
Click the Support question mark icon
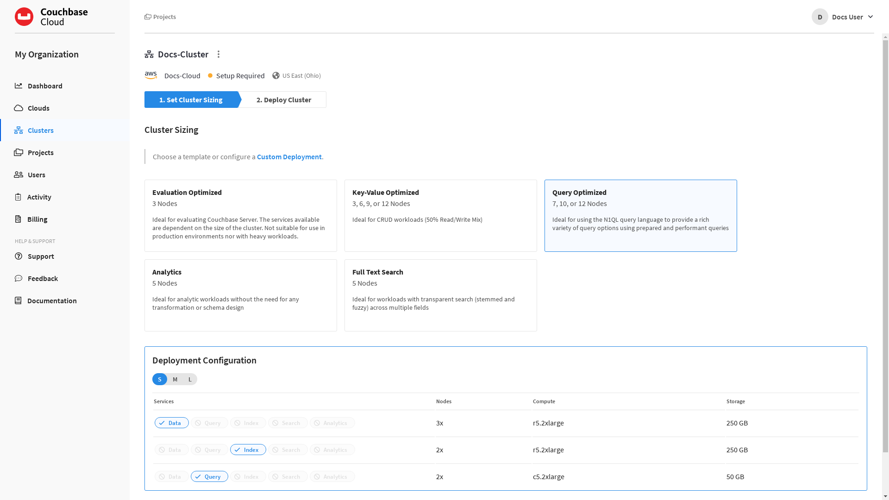(19, 256)
